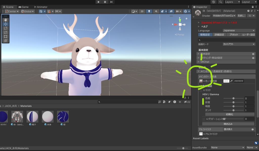The height and width of the screenshot is (151, 259).
Task: Open Scene camera settings icon
Action: pyautogui.click(x=177, y=11)
